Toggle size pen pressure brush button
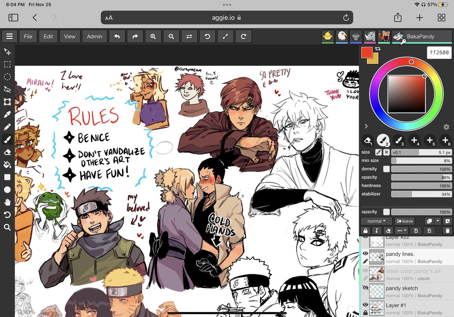Screen dimensions: 454x317 (x=378, y=152)
